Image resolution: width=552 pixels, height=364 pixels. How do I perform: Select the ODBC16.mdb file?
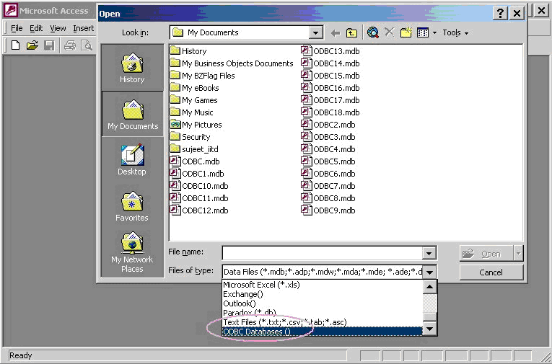click(330, 88)
